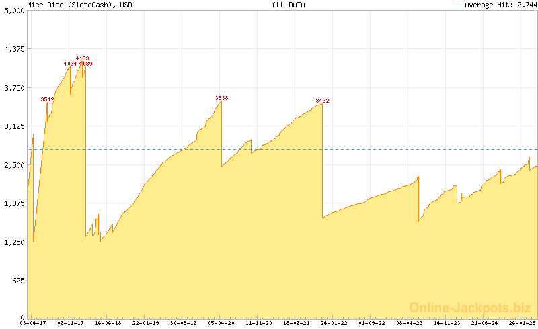Click the 03-04-17 date on x-axis
Viewport: 538px width, 329px height.
[x=33, y=323]
